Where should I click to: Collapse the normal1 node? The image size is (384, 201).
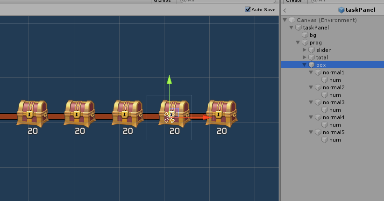pyautogui.click(x=311, y=72)
